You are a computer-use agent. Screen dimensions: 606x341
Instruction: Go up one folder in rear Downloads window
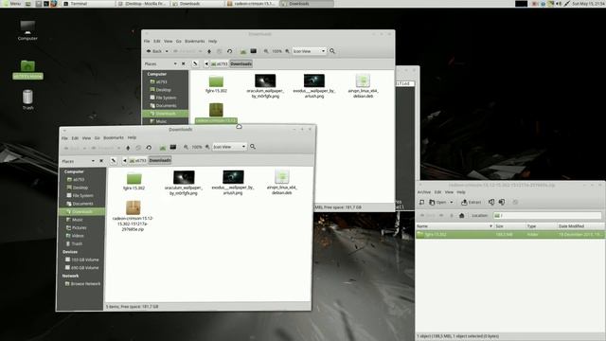point(209,51)
